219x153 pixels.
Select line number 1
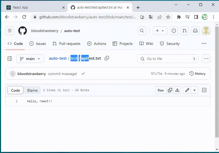click(x=16, y=101)
